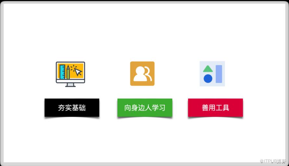Click the 工具 characters on red label

coord(222,108)
